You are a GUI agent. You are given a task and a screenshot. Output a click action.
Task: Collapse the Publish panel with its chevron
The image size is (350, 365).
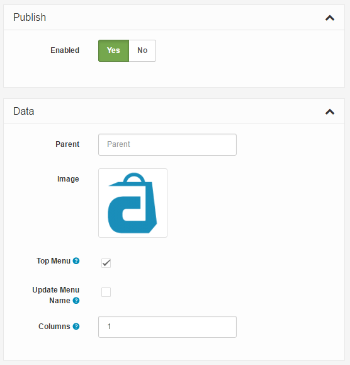[x=330, y=18]
